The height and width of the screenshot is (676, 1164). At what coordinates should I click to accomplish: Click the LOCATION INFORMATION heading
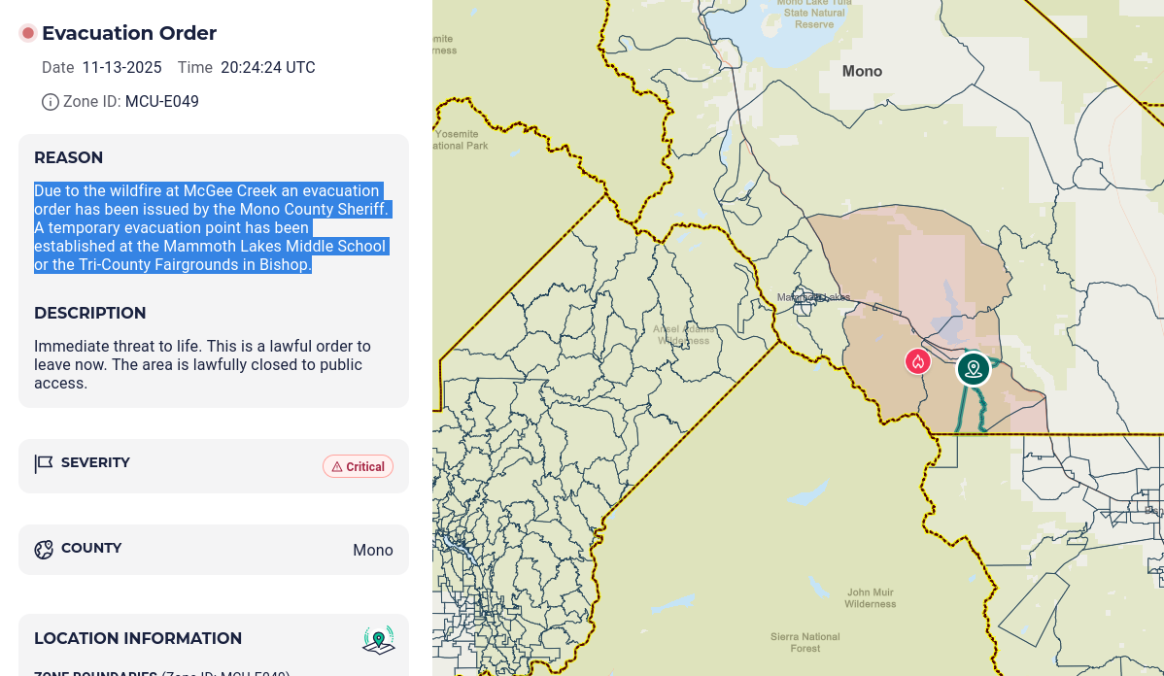click(138, 638)
